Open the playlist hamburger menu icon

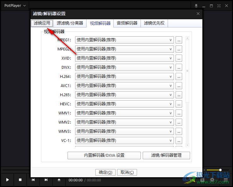point(226,180)
